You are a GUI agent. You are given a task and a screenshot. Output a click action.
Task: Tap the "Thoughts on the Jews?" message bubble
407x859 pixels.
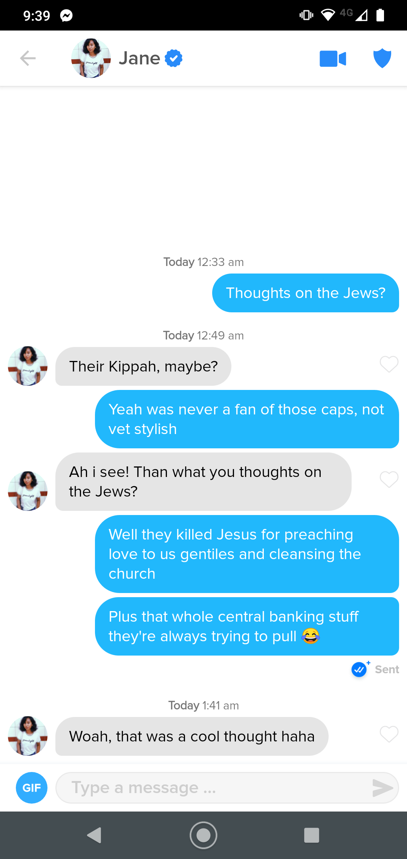click(306, 293)
